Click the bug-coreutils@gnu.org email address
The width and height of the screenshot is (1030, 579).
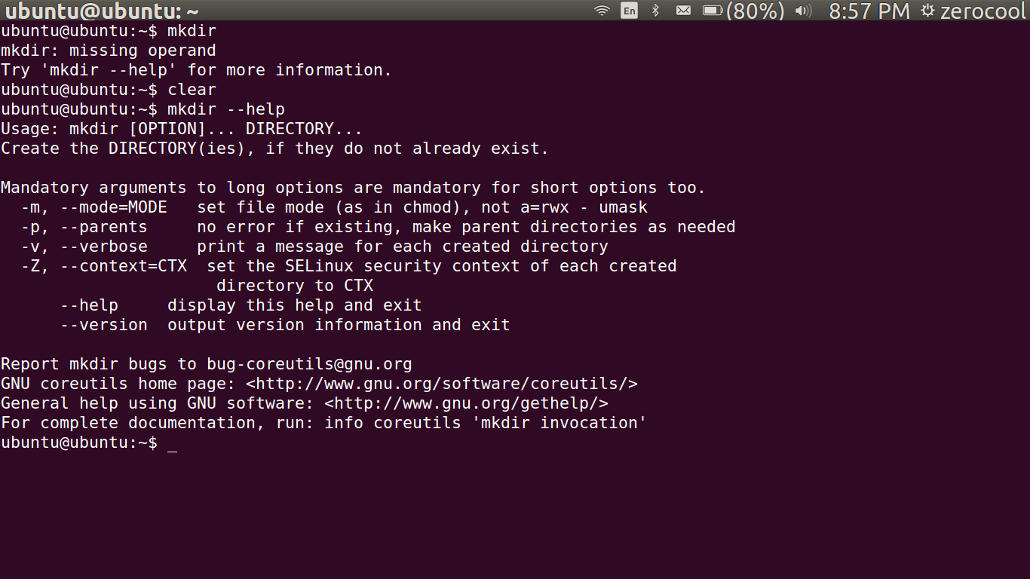310,364
